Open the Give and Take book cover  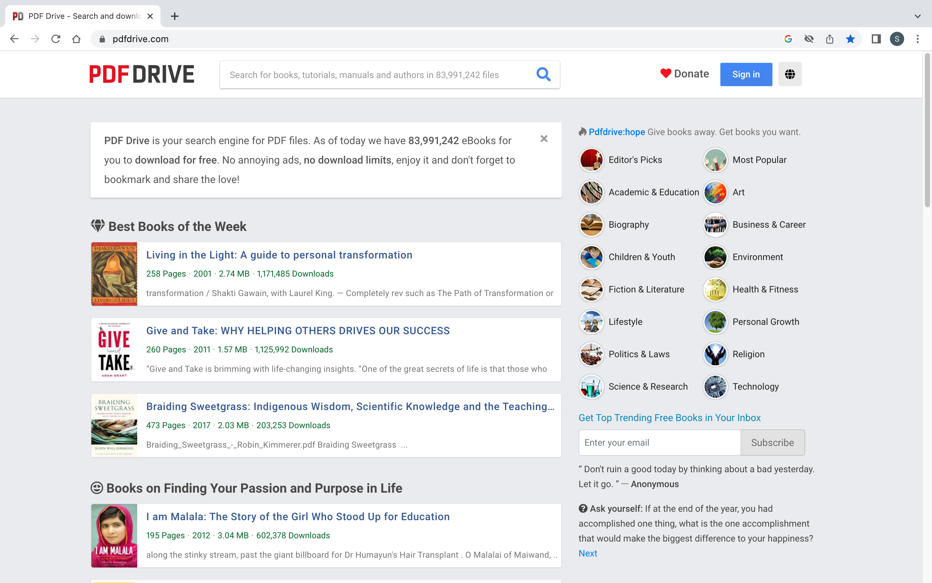click(x=114, y=350)
